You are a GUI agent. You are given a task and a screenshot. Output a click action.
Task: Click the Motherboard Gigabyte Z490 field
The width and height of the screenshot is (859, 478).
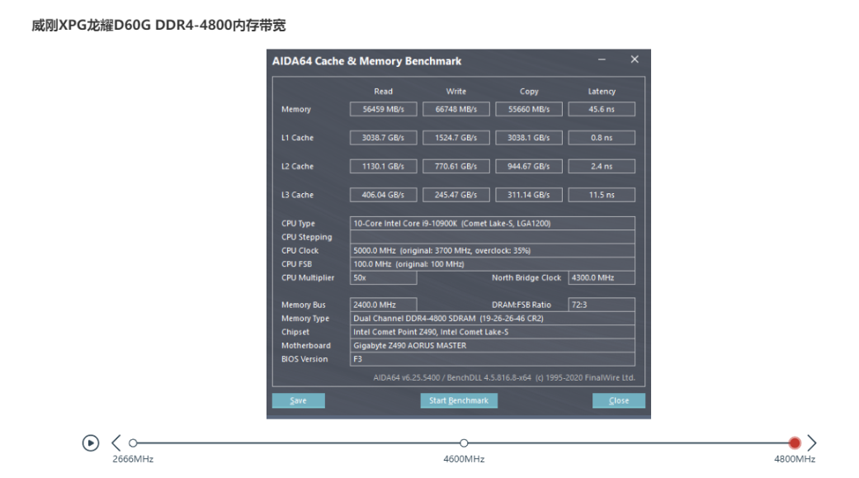[x=493, y=346]
